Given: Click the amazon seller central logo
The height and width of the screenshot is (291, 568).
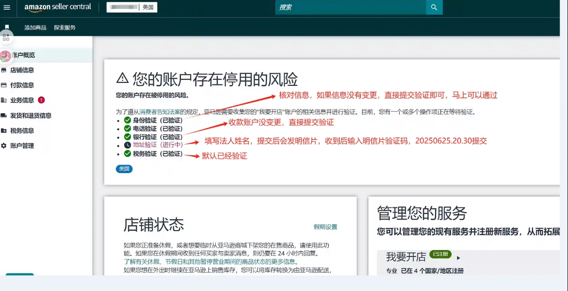Looking at the screenshot, I should pyautogui.click(x=58, y=7).
